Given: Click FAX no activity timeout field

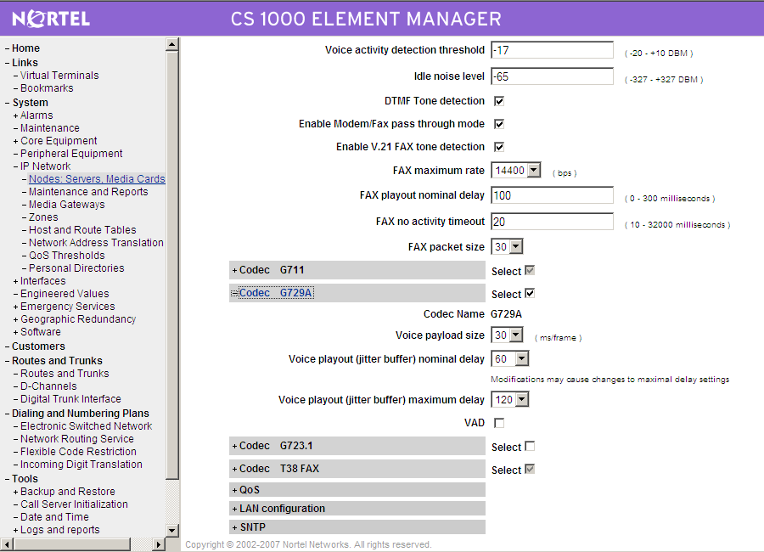Looking at the screenshot, I should click(552, 222).
